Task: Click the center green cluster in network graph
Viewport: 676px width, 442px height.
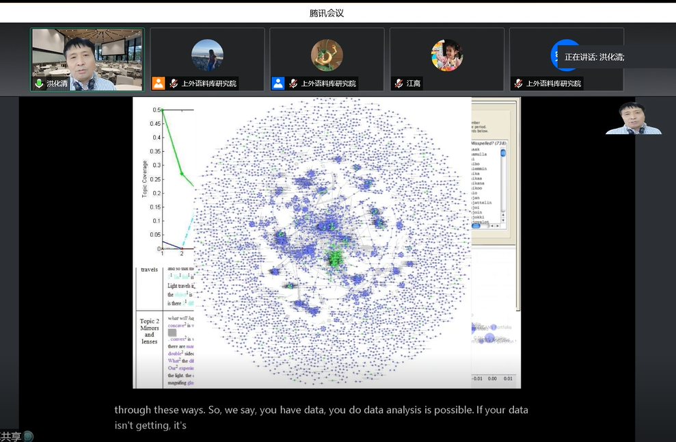Action: click(x=335, y=258)
